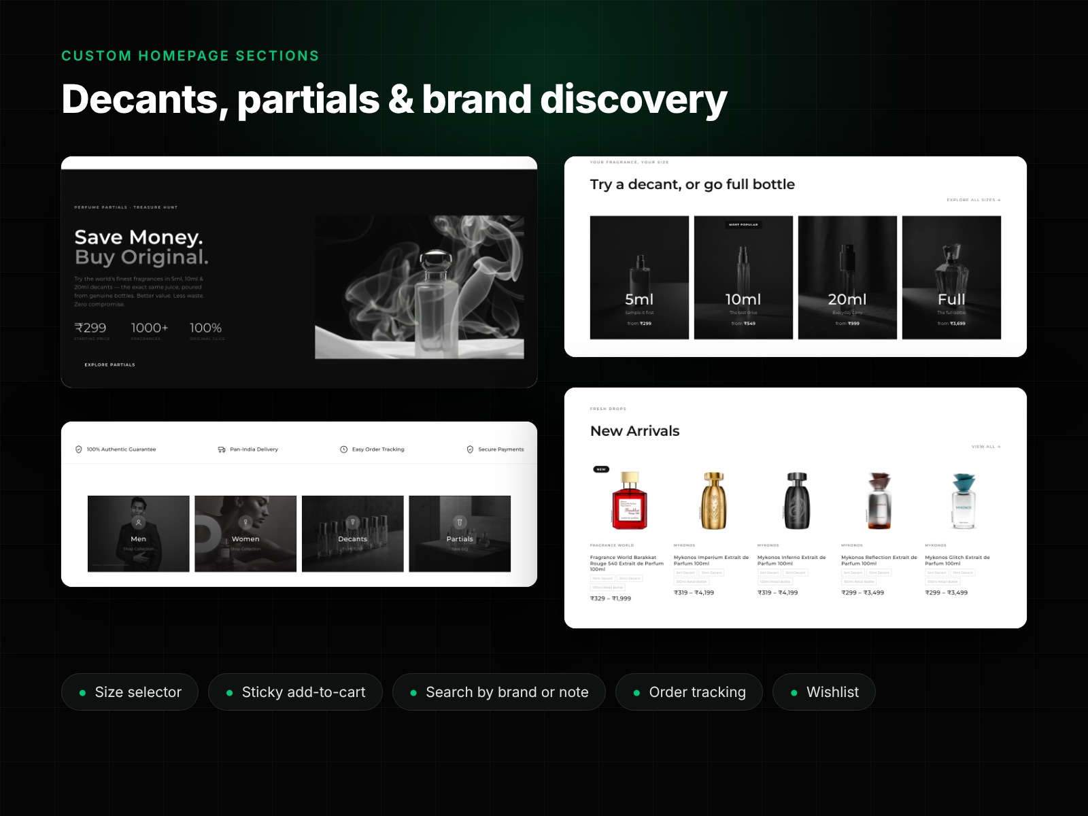
Task: Follow the View All link in New Arrivals
Action: pos(986,447)
